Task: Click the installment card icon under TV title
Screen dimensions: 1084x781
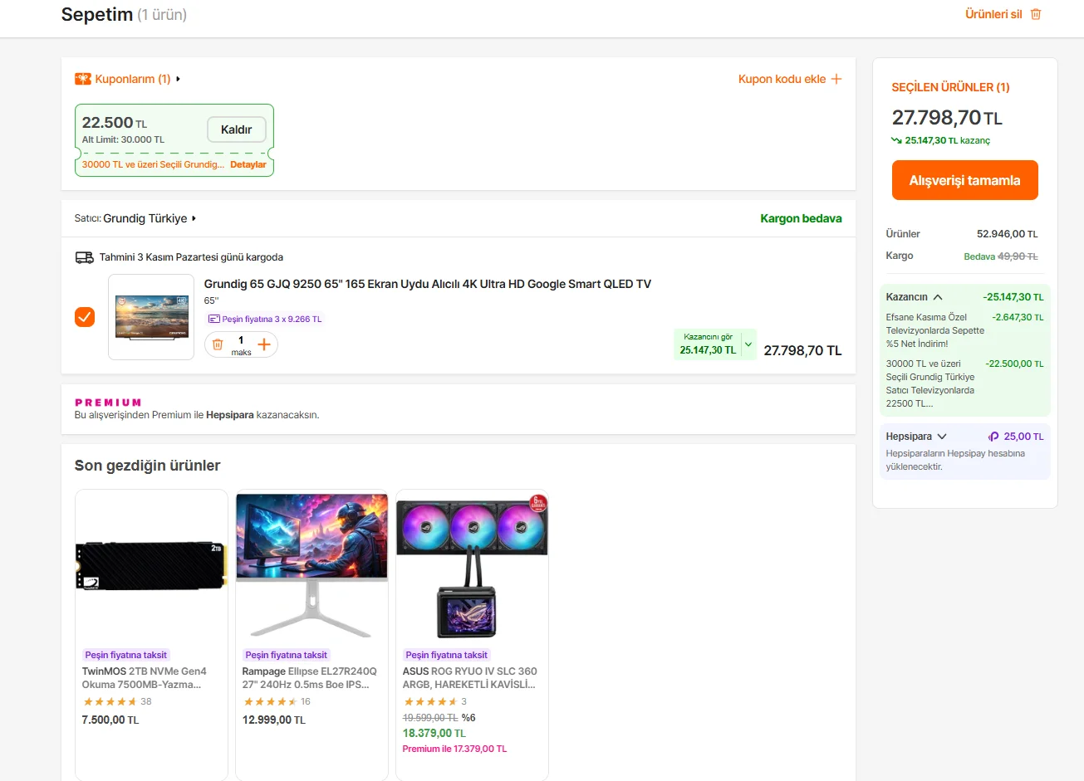Action: tap(214, 320)
